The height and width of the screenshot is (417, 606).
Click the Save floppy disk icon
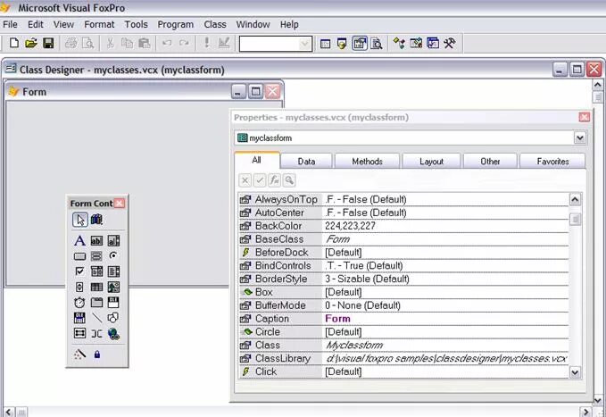click(x=48, y=43)
